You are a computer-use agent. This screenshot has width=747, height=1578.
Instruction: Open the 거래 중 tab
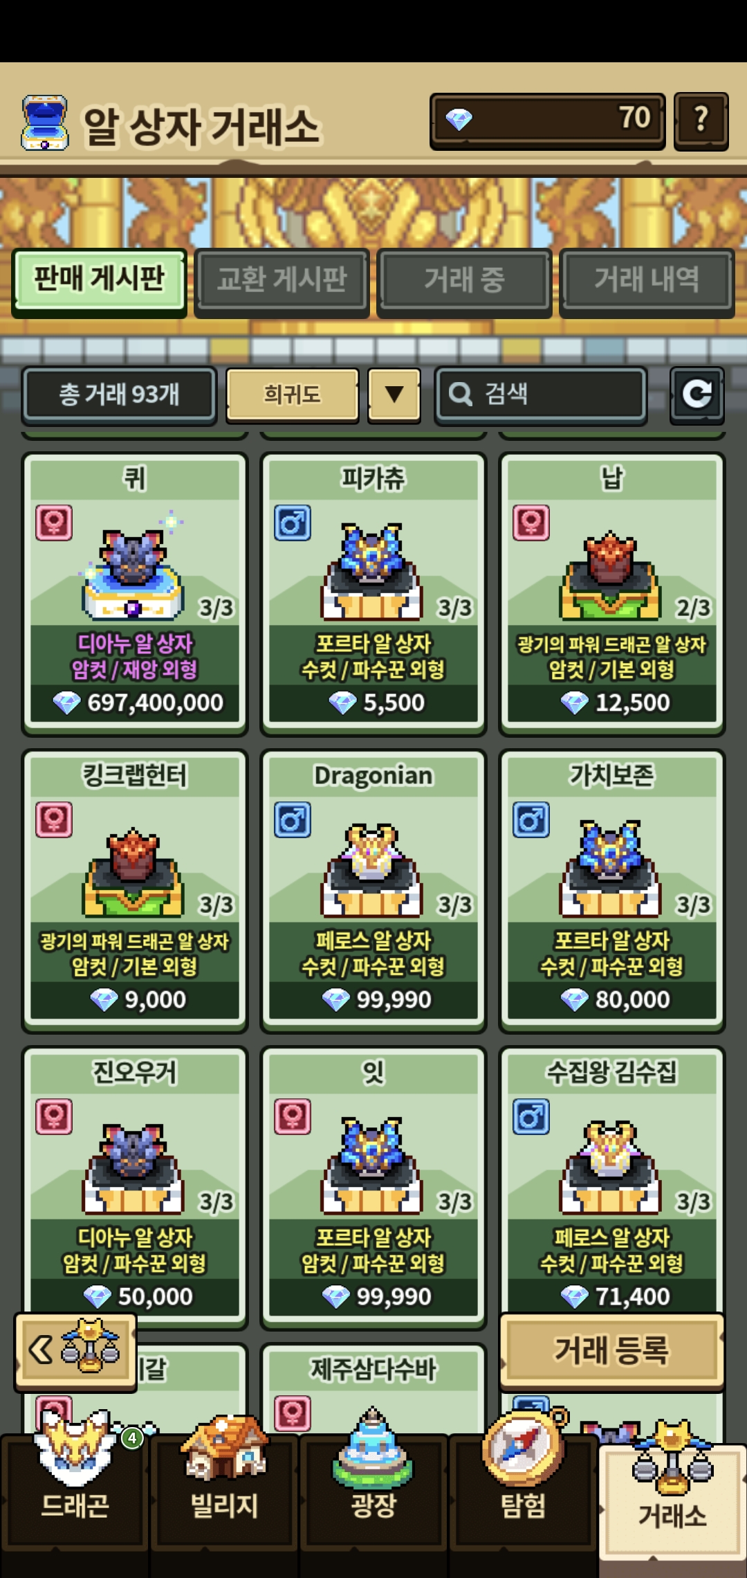(x=464, y=280)
